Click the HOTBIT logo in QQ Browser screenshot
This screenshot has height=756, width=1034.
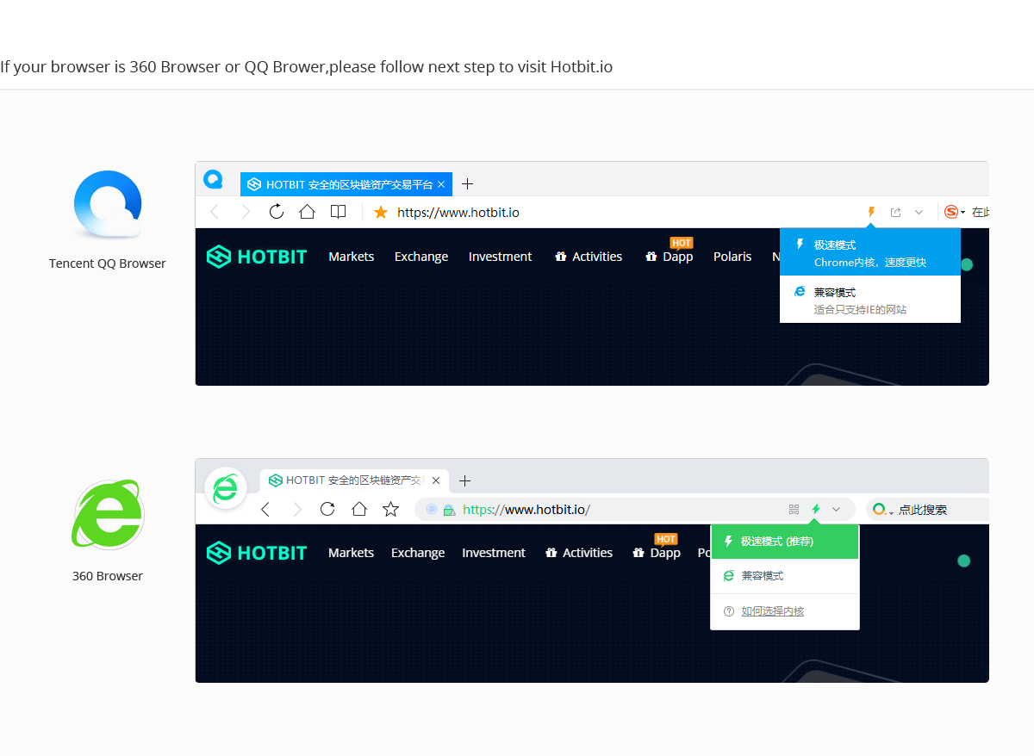pyautogui.click(x=257, y=257)
